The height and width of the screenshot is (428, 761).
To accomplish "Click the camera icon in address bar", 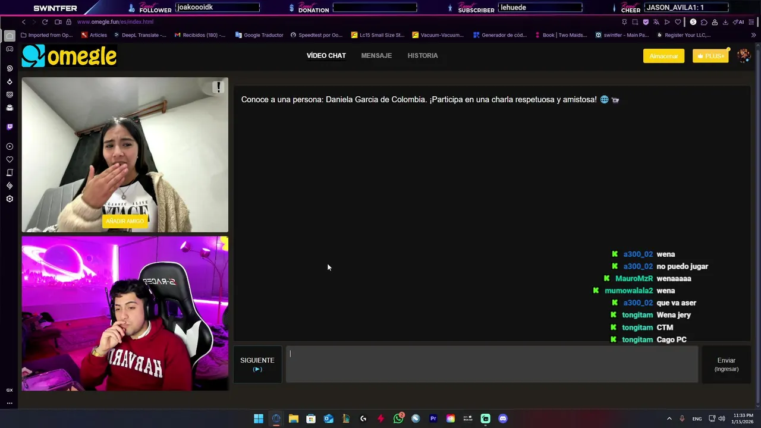I will [x=58, y=22].
